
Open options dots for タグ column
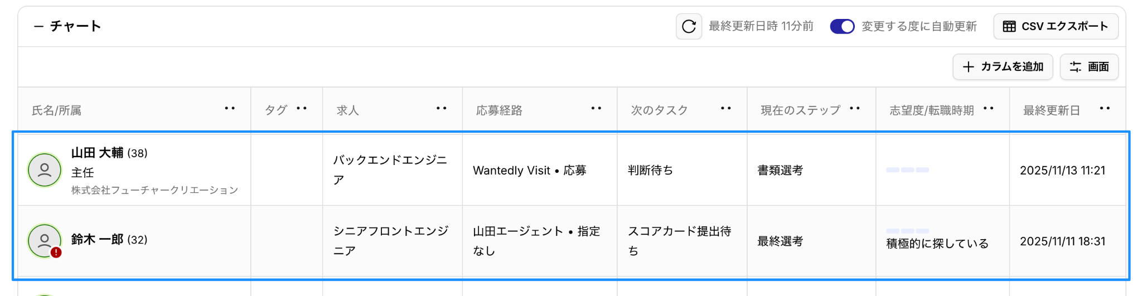pyautogui.click(x=302, y=109)
